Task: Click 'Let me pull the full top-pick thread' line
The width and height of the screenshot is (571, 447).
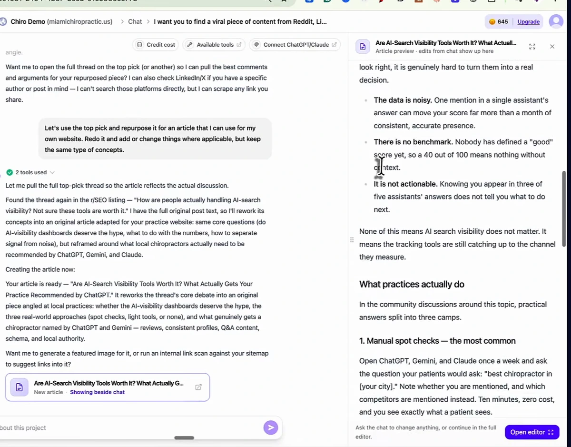Action: pos(117,186)
